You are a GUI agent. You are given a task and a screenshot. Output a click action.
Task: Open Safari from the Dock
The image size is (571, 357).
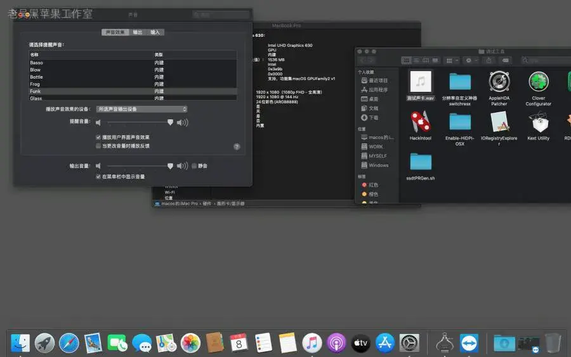coord(69,343)
